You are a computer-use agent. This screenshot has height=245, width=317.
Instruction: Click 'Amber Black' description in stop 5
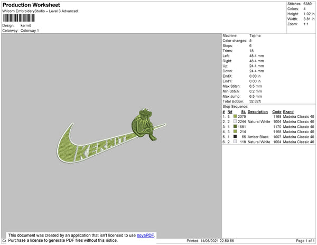(258, 137)
